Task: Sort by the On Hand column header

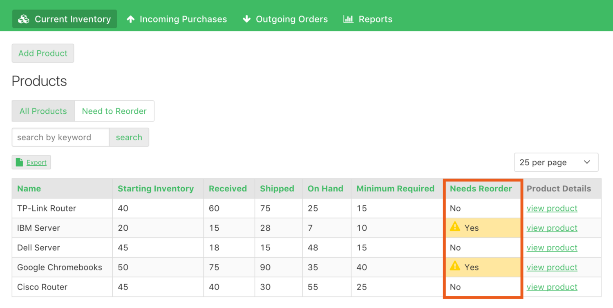Action: [326, 189]
